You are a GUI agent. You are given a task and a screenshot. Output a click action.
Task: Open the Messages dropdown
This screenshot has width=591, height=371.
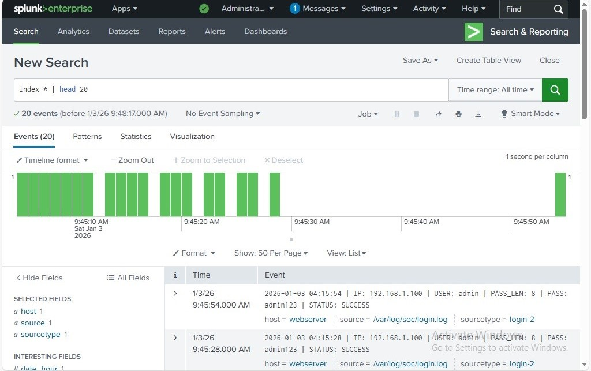pos(324,8)
